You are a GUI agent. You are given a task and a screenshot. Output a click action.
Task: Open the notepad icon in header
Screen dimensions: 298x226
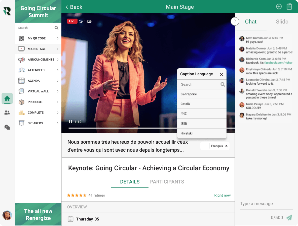289,7
